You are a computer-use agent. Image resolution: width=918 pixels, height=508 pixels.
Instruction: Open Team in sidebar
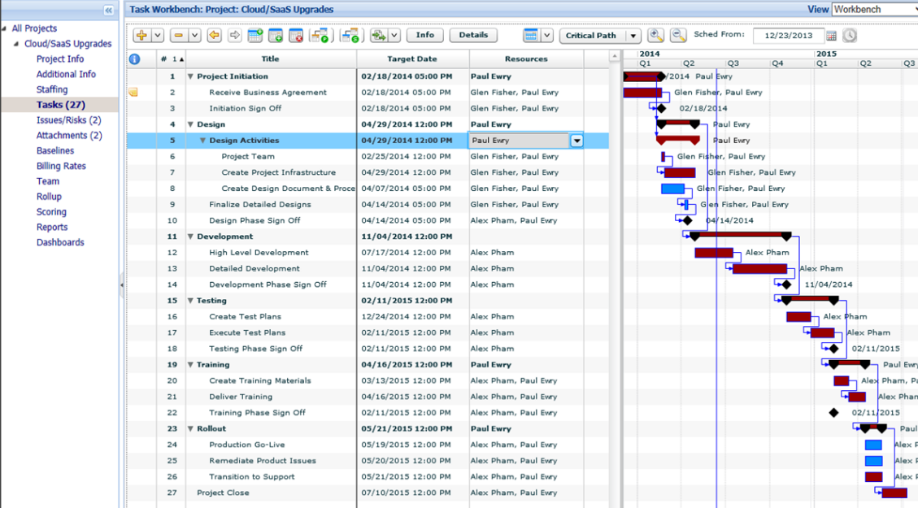click(47, 180)
